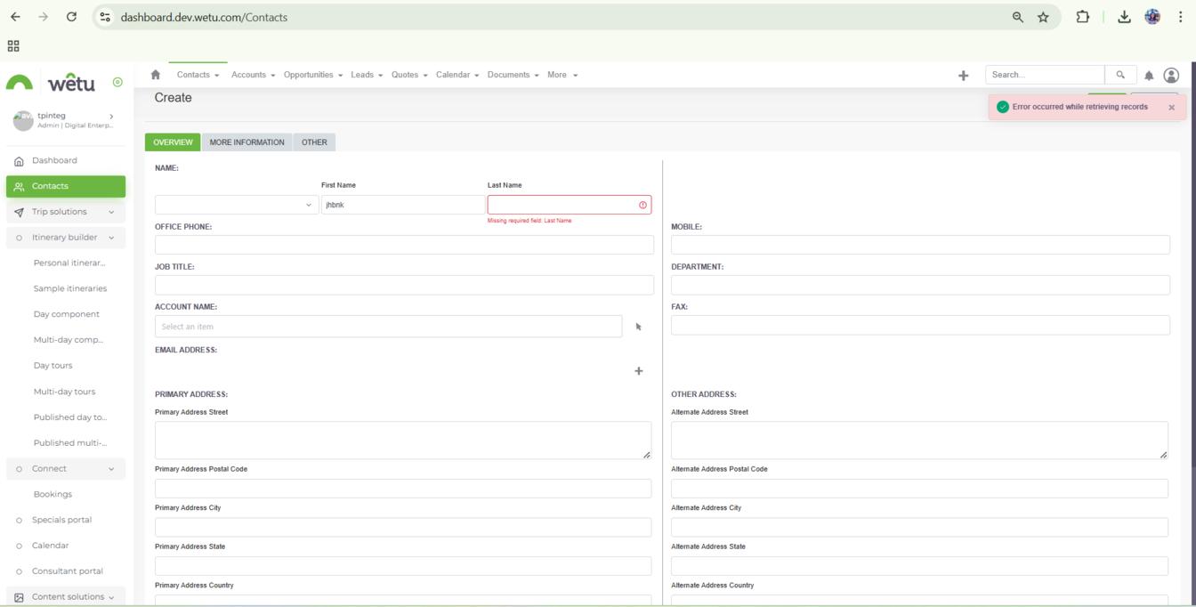
Task: Click the account name select arrow icon
Action: pos(638,327)
